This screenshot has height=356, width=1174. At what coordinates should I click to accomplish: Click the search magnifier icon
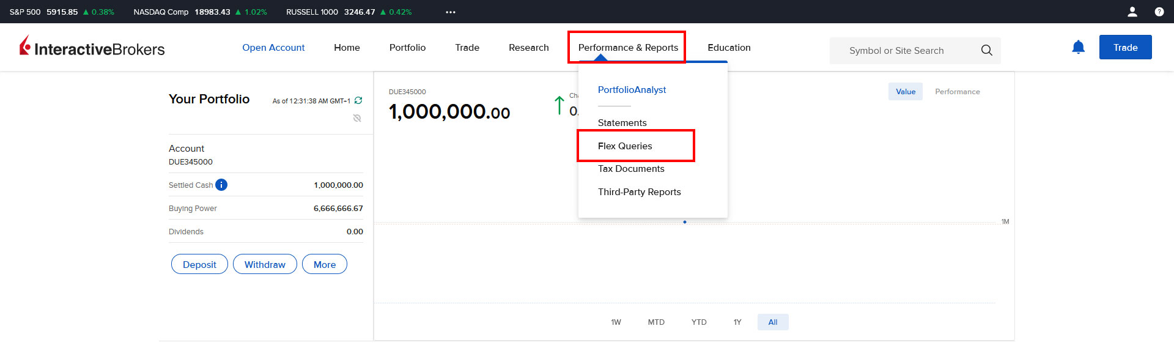click(986, 50)
